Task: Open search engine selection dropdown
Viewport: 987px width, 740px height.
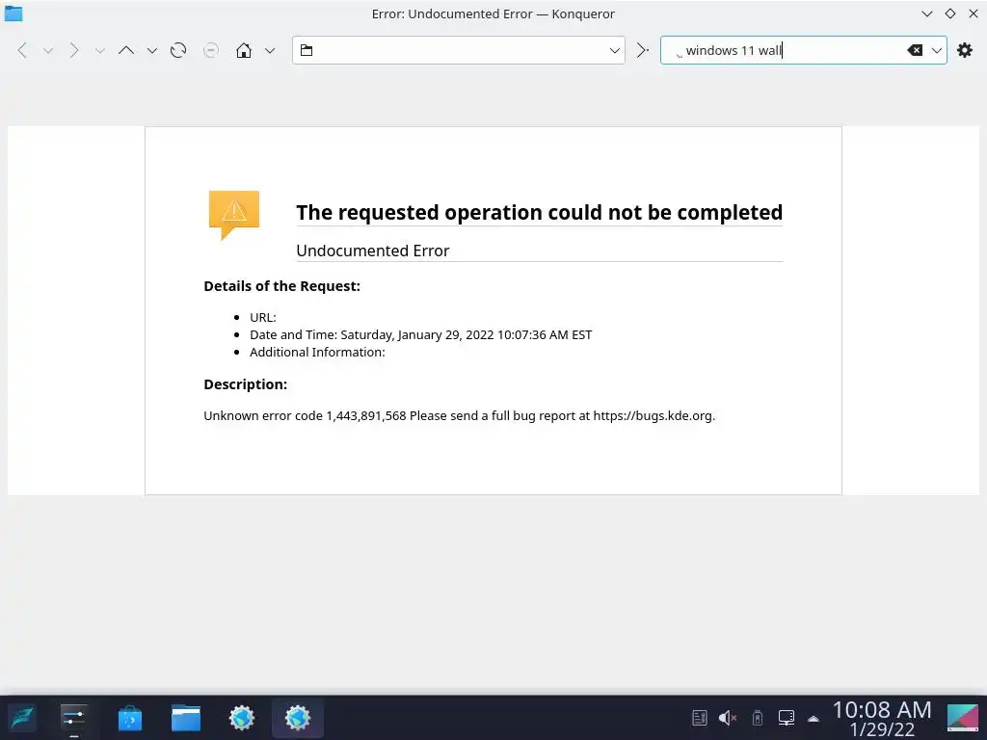Action: pos(937,51)
